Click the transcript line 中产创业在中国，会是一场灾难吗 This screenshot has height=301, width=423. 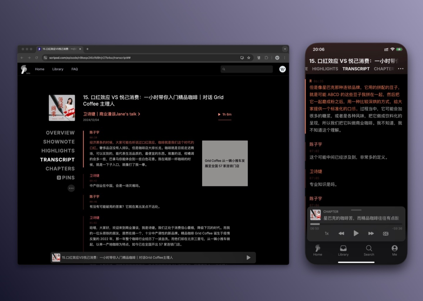(116, 186)
